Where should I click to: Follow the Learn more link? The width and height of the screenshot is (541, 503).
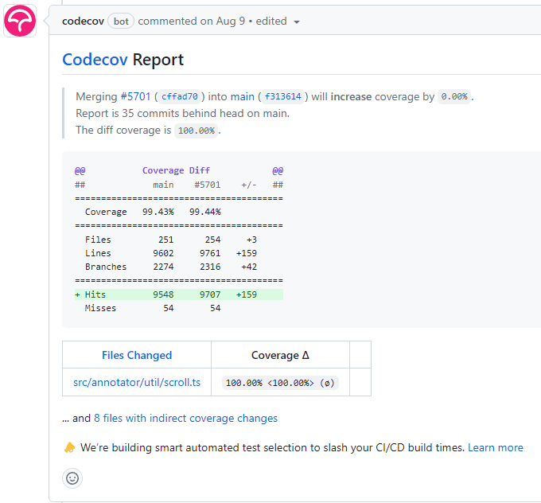click(x=496, y=447)
